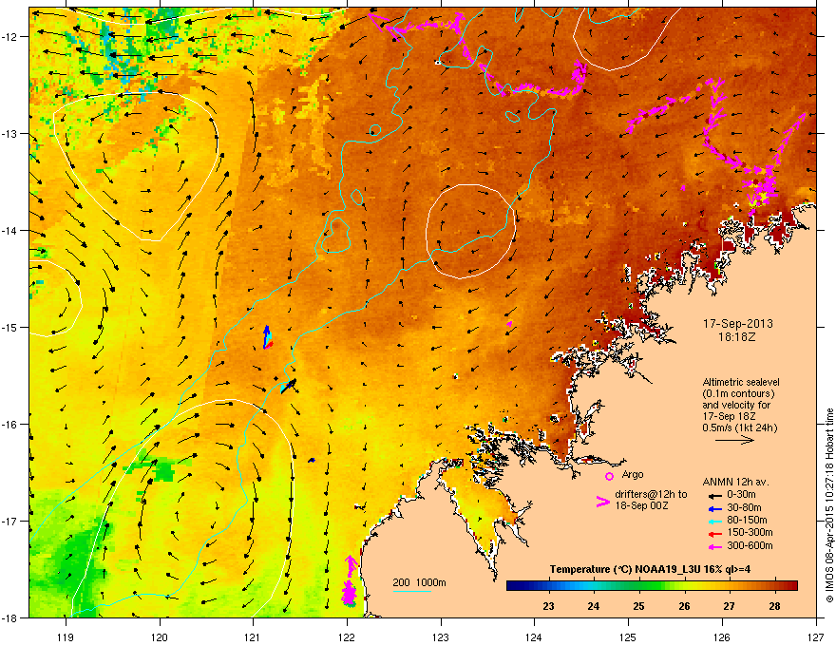Click the magenta 300-600m legend arrow
Screen dimensions: 836x646
point(715,546)
